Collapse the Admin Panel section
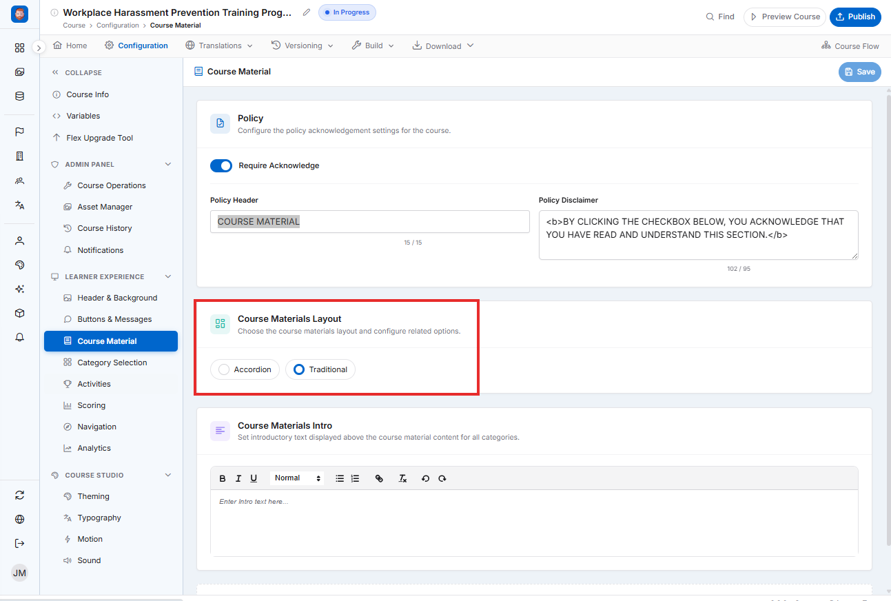891x601 pixels. tap(168, 165)
